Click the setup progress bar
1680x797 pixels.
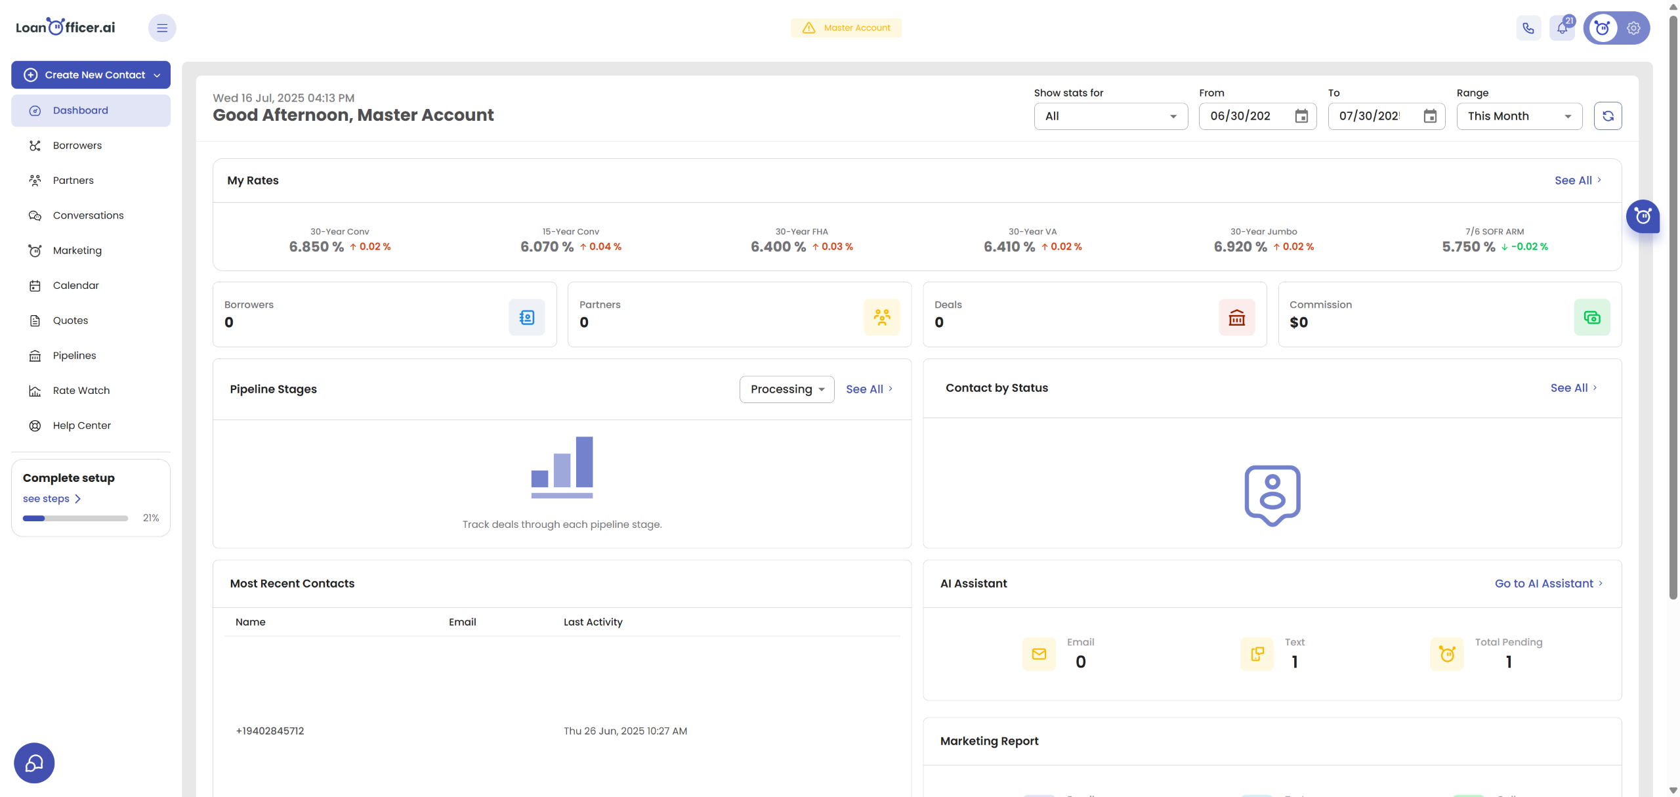75,518
